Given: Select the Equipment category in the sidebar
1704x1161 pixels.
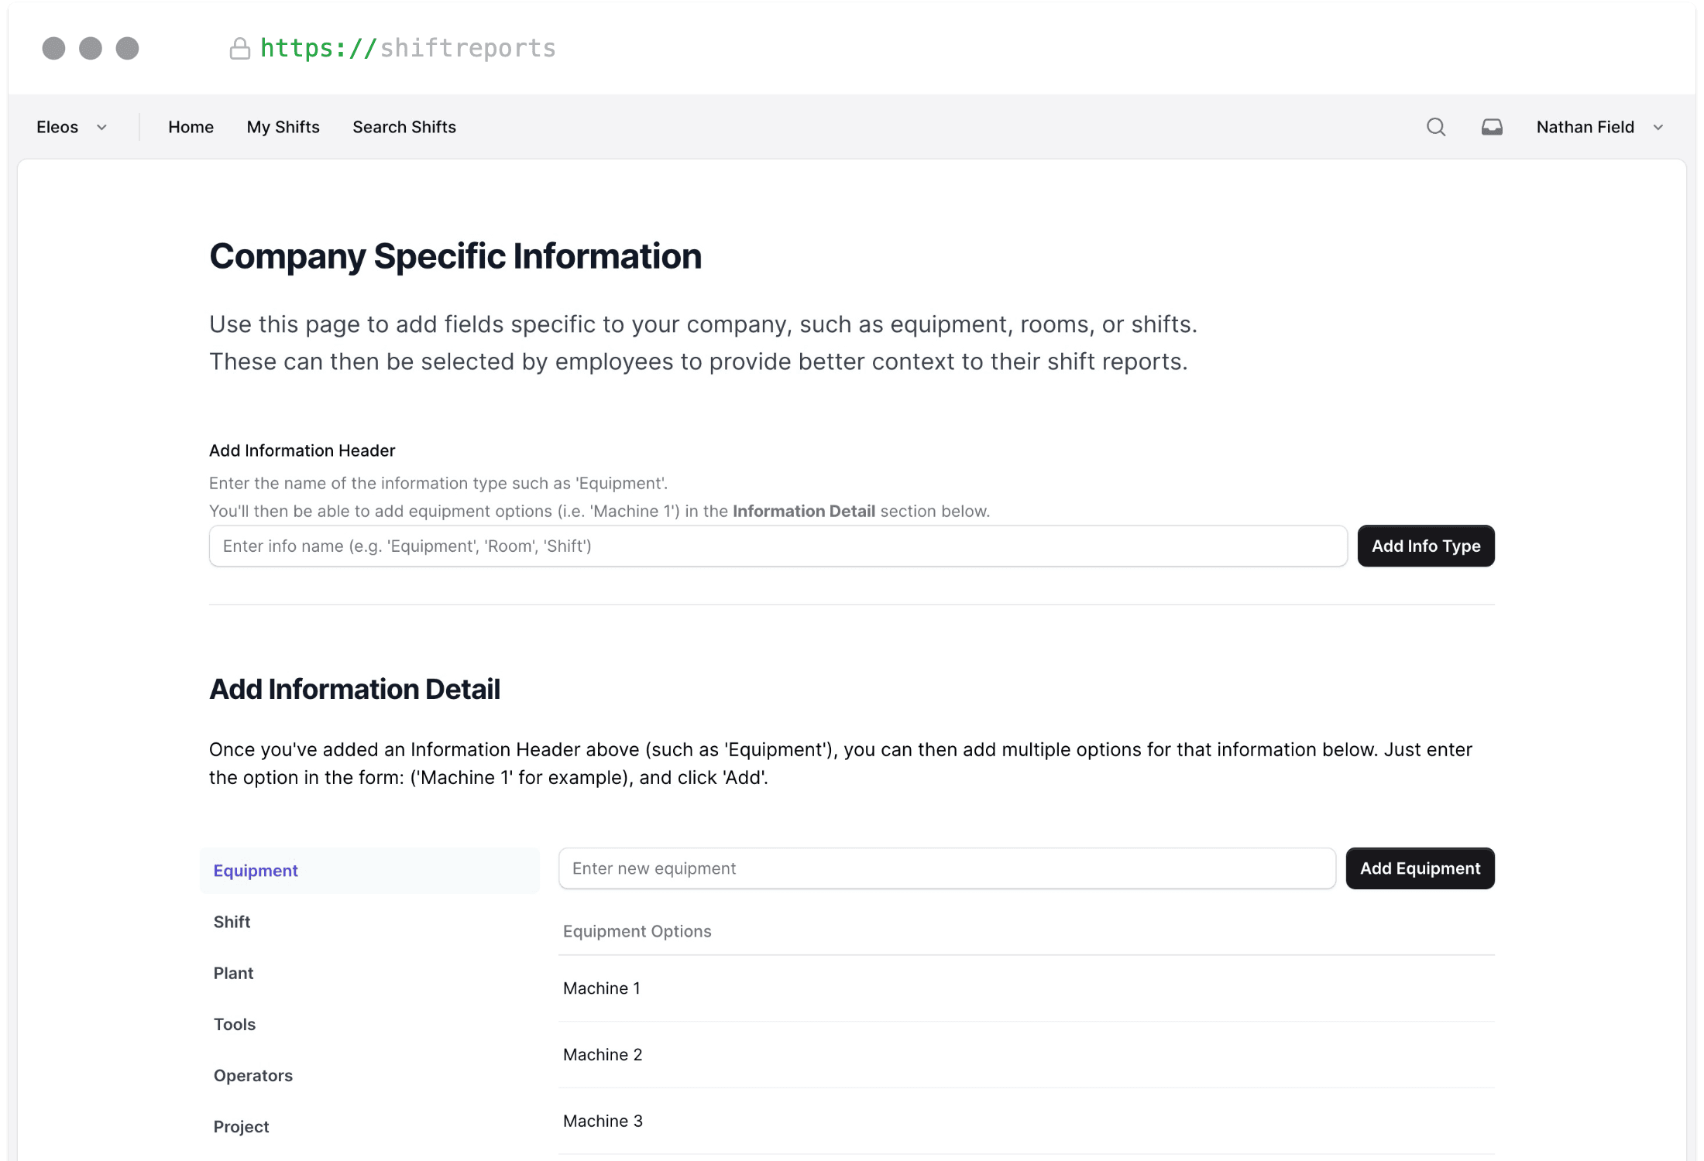Looking at the screenshot, I should pyautogui.click(x=255, y=870).
